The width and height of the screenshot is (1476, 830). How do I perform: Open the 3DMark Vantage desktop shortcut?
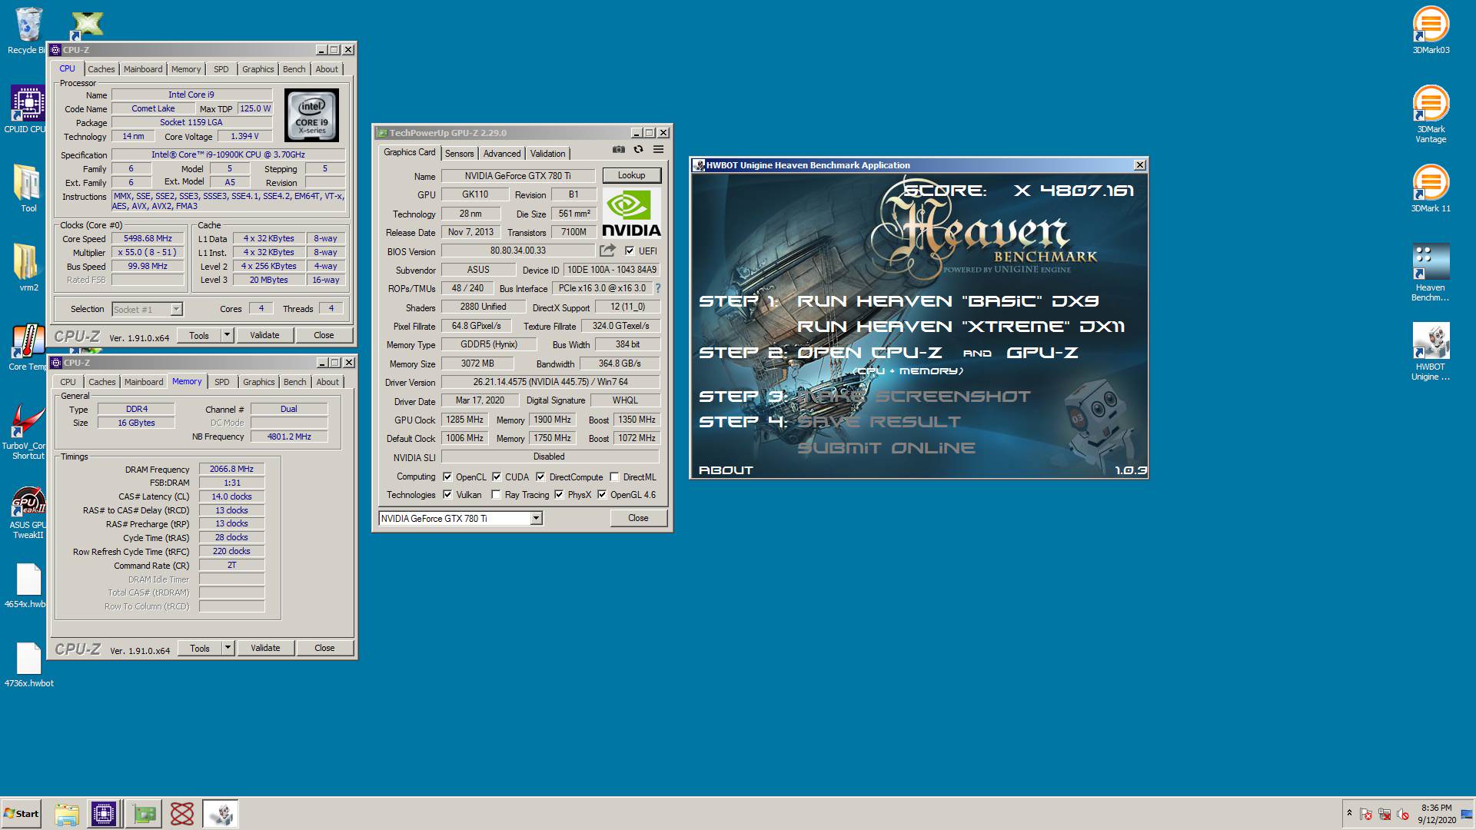click(x=1431, y=114)
